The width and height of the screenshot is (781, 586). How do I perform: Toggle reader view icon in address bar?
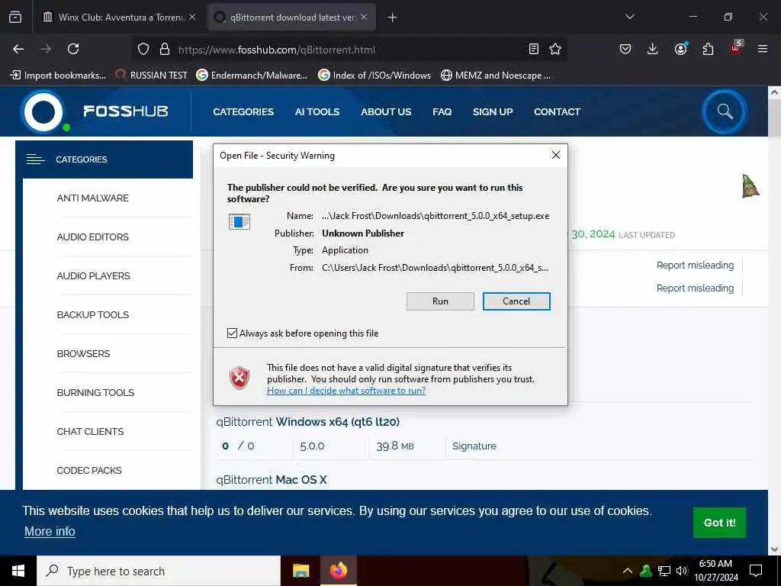533,49
